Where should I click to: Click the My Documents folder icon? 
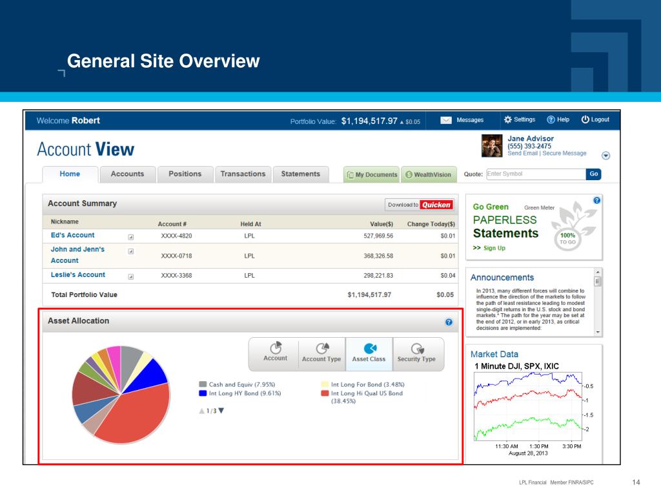[x=350, y=174]
